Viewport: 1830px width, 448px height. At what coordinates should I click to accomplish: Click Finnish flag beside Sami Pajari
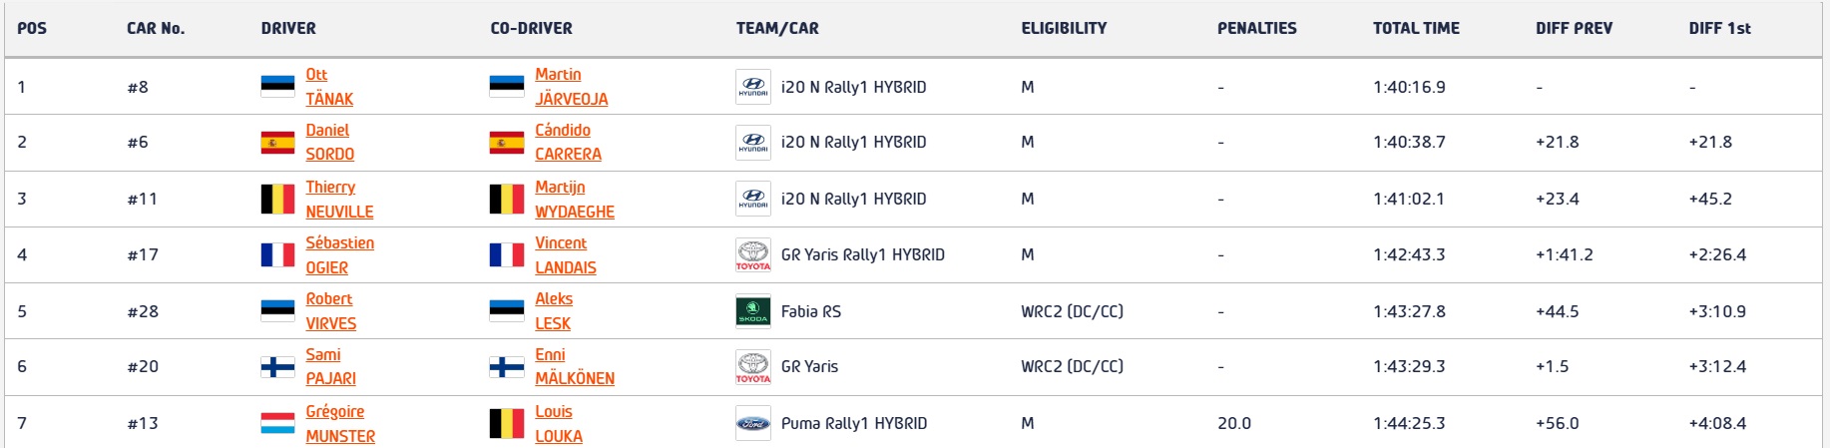(x=277, y=367)
